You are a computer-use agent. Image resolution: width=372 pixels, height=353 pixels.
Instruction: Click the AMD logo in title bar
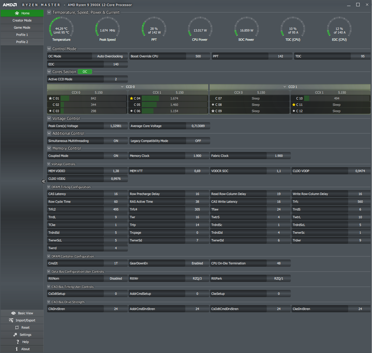10,5
